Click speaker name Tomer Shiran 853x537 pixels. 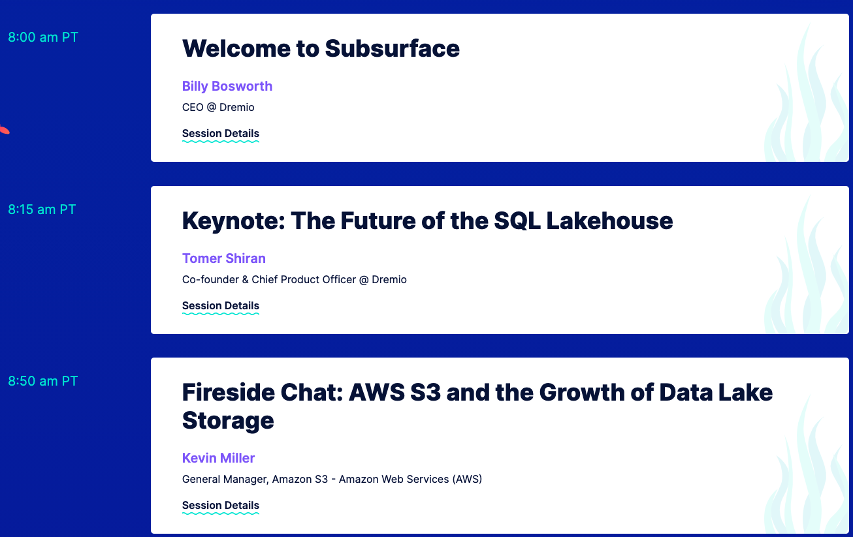coord(224,258)
